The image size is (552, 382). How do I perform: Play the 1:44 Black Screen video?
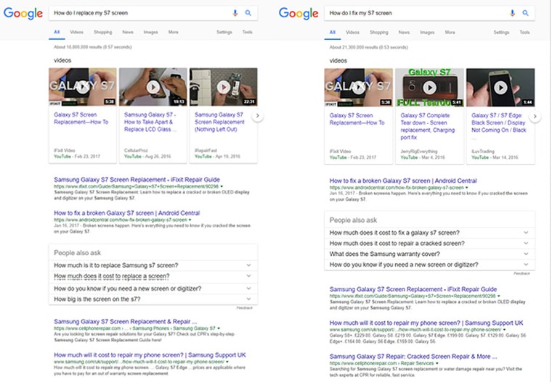click(500, 88)
